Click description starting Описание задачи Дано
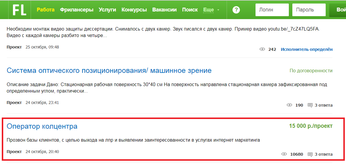The width and height of the screenshot is (346, 166). (167, 88)
